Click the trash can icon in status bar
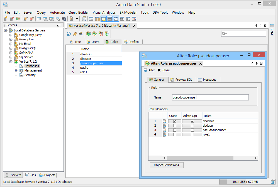This screenshot has width=278, height=187. pyautogui.click(x=273, y=182)
